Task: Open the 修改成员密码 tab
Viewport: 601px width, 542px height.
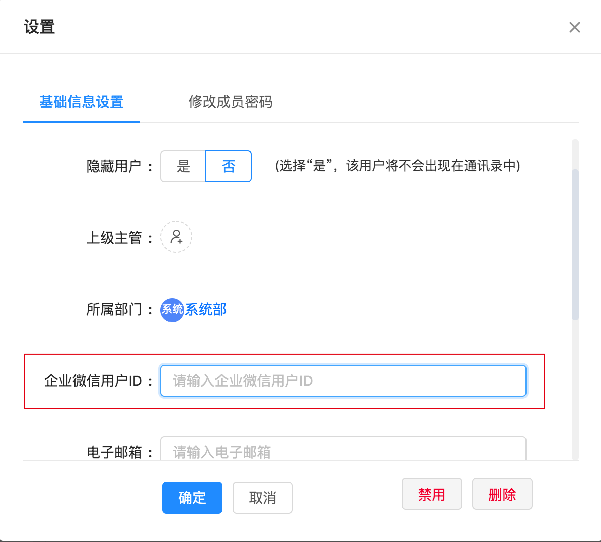Action: pyautogui.click(x=230, y=102)
